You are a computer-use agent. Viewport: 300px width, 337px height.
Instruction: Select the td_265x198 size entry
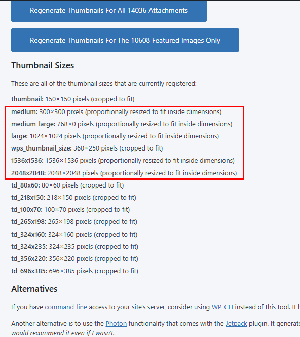pos(74,222)
